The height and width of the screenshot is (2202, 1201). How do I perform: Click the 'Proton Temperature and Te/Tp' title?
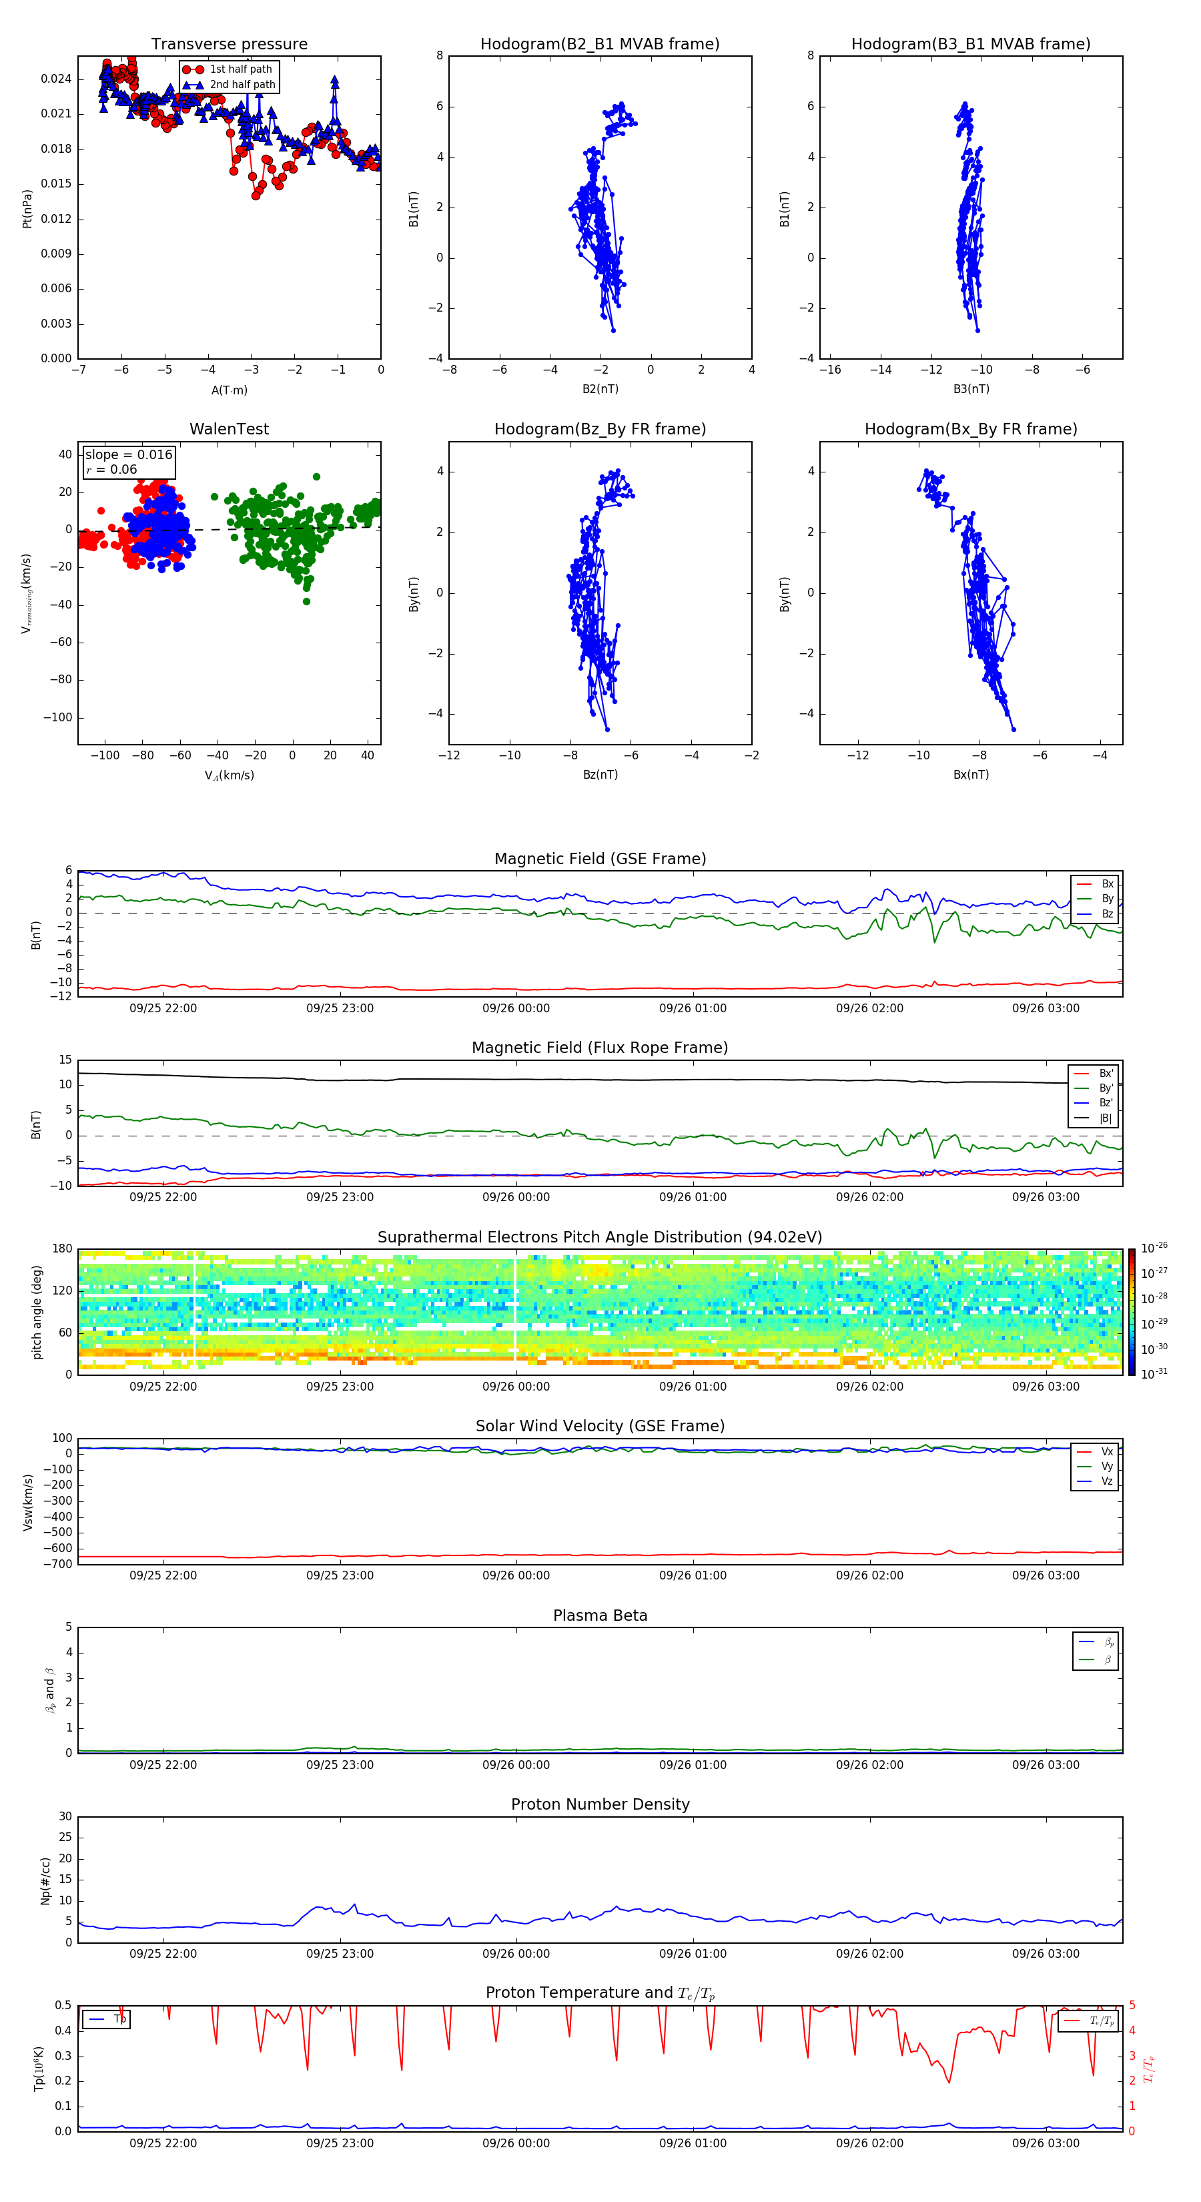pyautogui.click(x=600, y=1992)
